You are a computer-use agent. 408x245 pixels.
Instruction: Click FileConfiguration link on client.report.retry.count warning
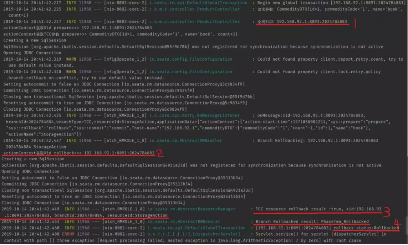[191, 59]
